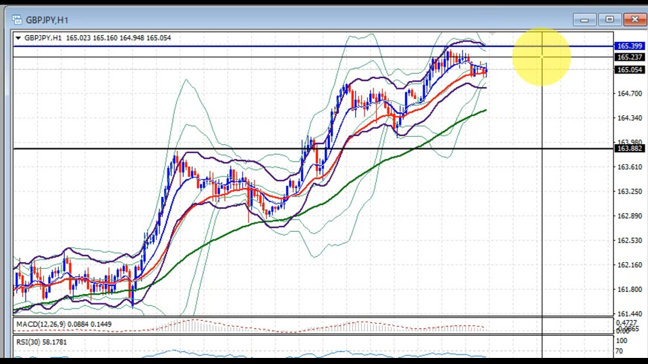
Task: Click the 163.610 price scale value
Action: point(630,167)
